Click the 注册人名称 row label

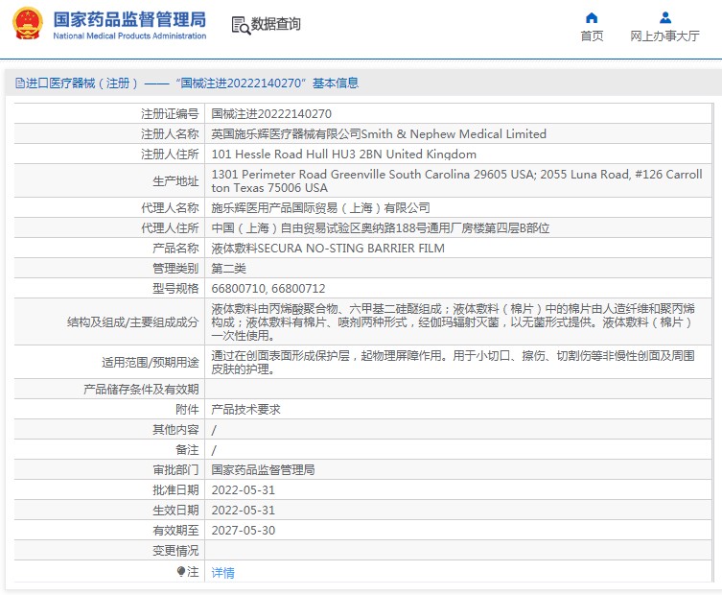pos(170,134)
